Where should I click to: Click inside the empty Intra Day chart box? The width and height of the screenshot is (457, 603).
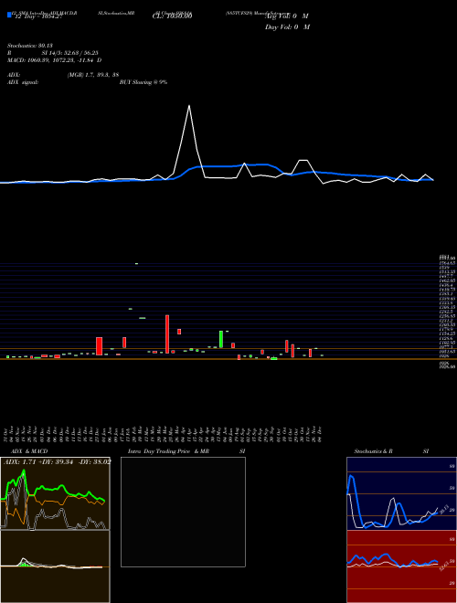(x=183, y=512)
